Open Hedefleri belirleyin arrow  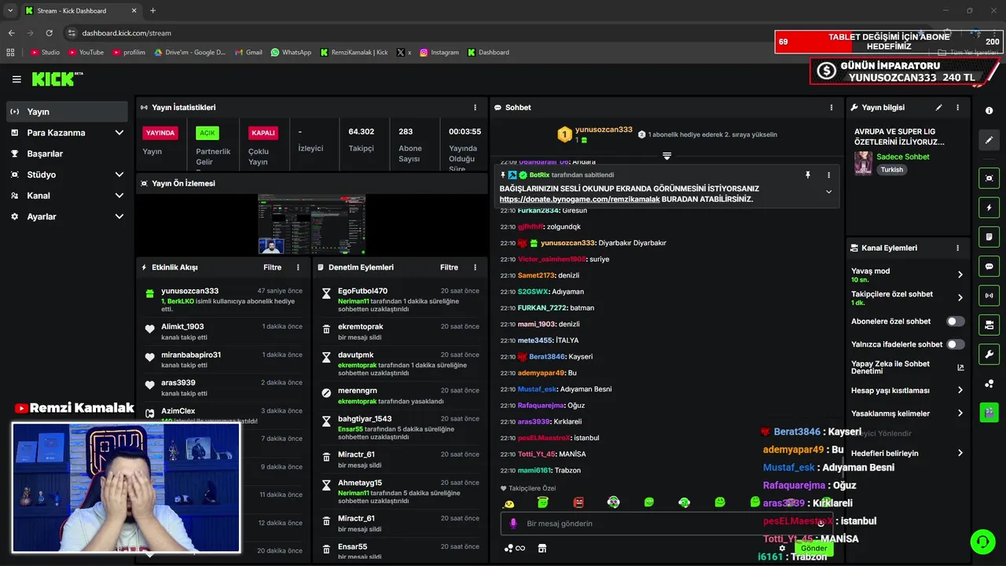tap(960, 453)
